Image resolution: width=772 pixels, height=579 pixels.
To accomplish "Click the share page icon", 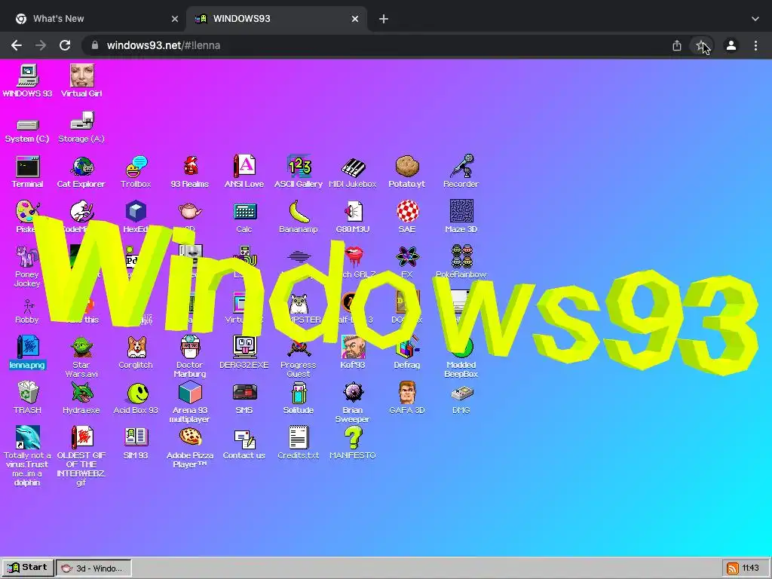I will pos(677,45).
